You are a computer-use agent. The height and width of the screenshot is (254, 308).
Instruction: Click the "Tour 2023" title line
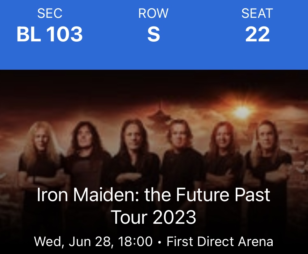(x=154, y=217)
